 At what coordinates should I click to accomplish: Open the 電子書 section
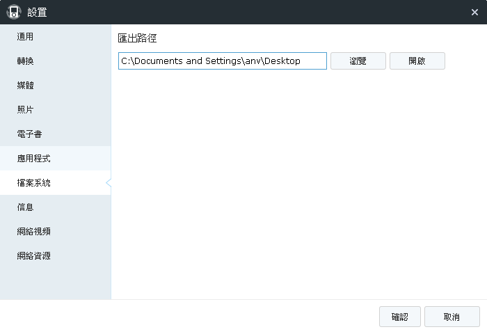tap(55, 134)
